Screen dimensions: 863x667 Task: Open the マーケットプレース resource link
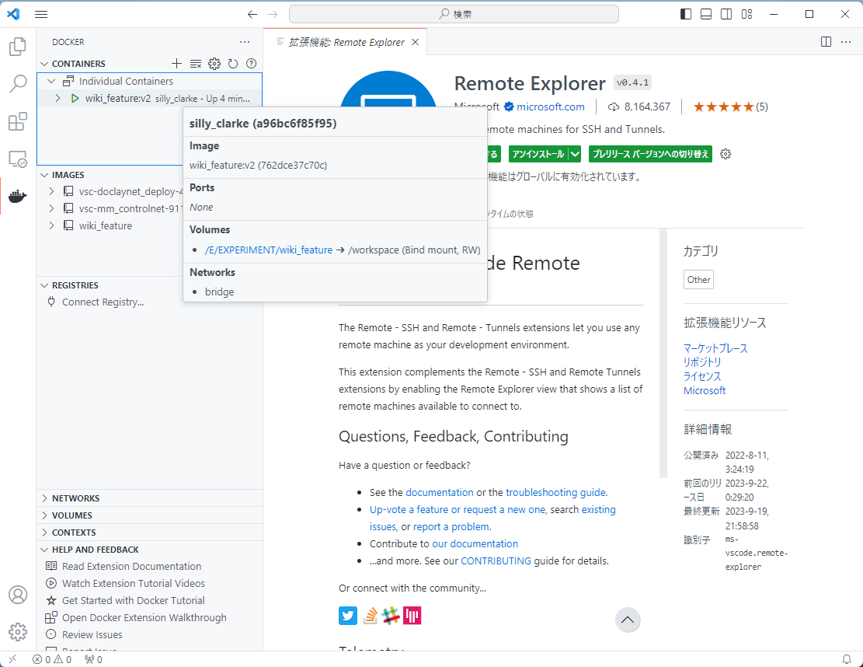[715, 348]
